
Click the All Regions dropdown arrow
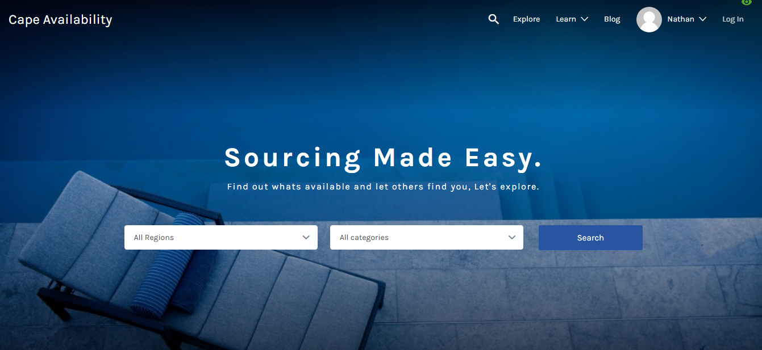click(306, 238)
